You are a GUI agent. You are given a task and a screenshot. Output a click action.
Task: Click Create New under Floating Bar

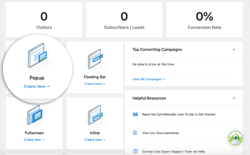(x=95, y=84)
